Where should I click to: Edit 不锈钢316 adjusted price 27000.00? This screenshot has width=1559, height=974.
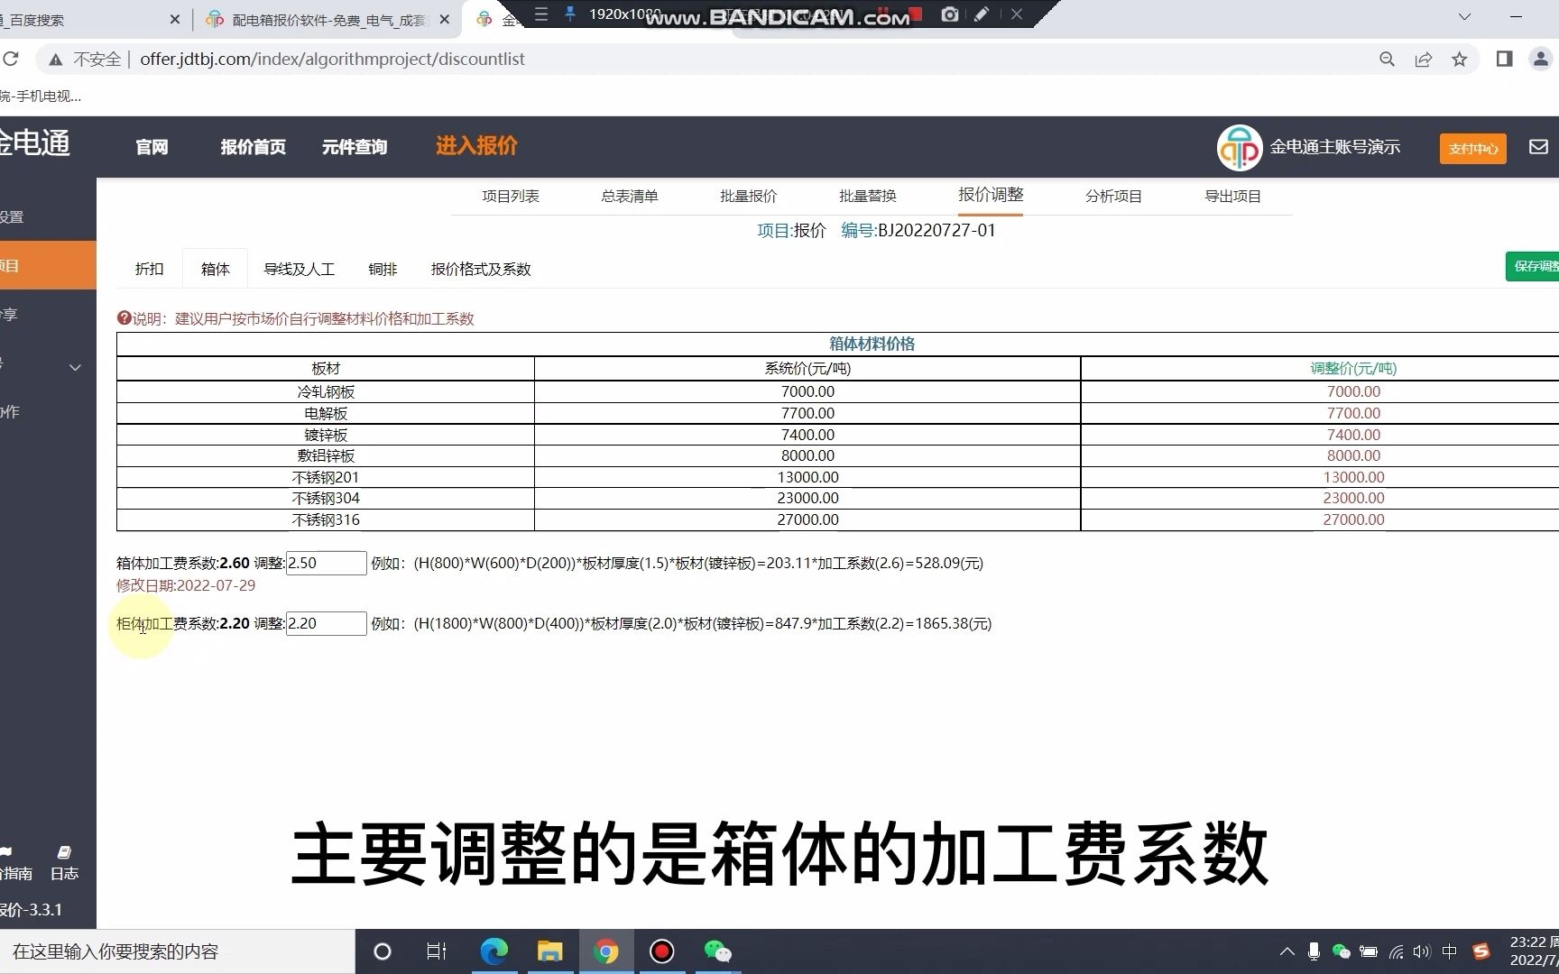[x=1353, y=519]
